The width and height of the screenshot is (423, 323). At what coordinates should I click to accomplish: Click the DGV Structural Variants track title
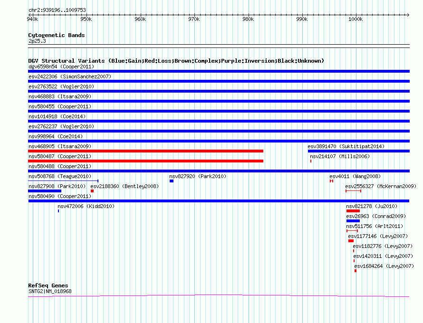[176, 61]
